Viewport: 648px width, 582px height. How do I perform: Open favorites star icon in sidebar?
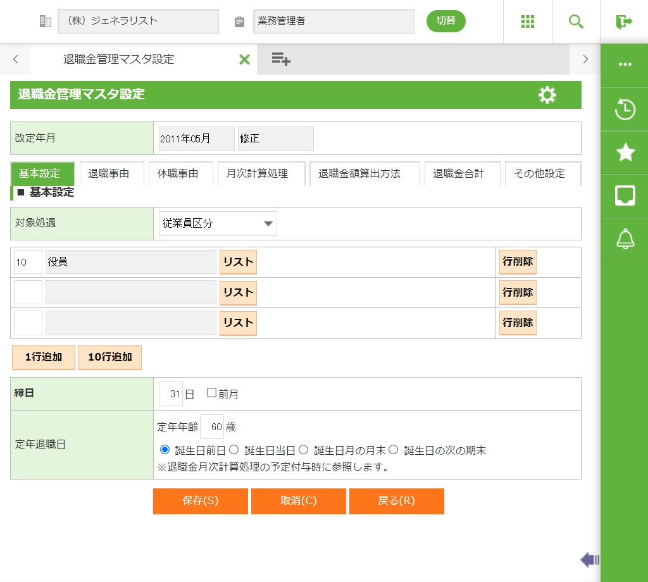(625, 152)
